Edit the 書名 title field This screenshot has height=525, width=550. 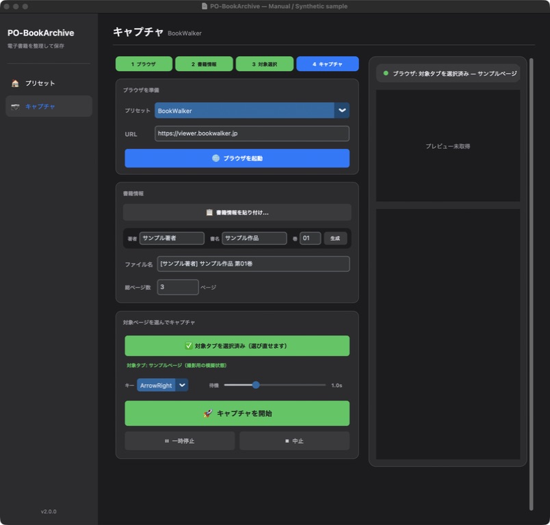[x=254, y=239]
